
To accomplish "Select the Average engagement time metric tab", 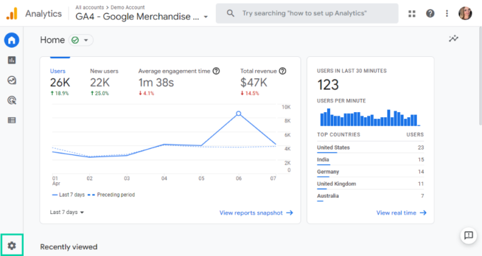I will click(179, 82).
